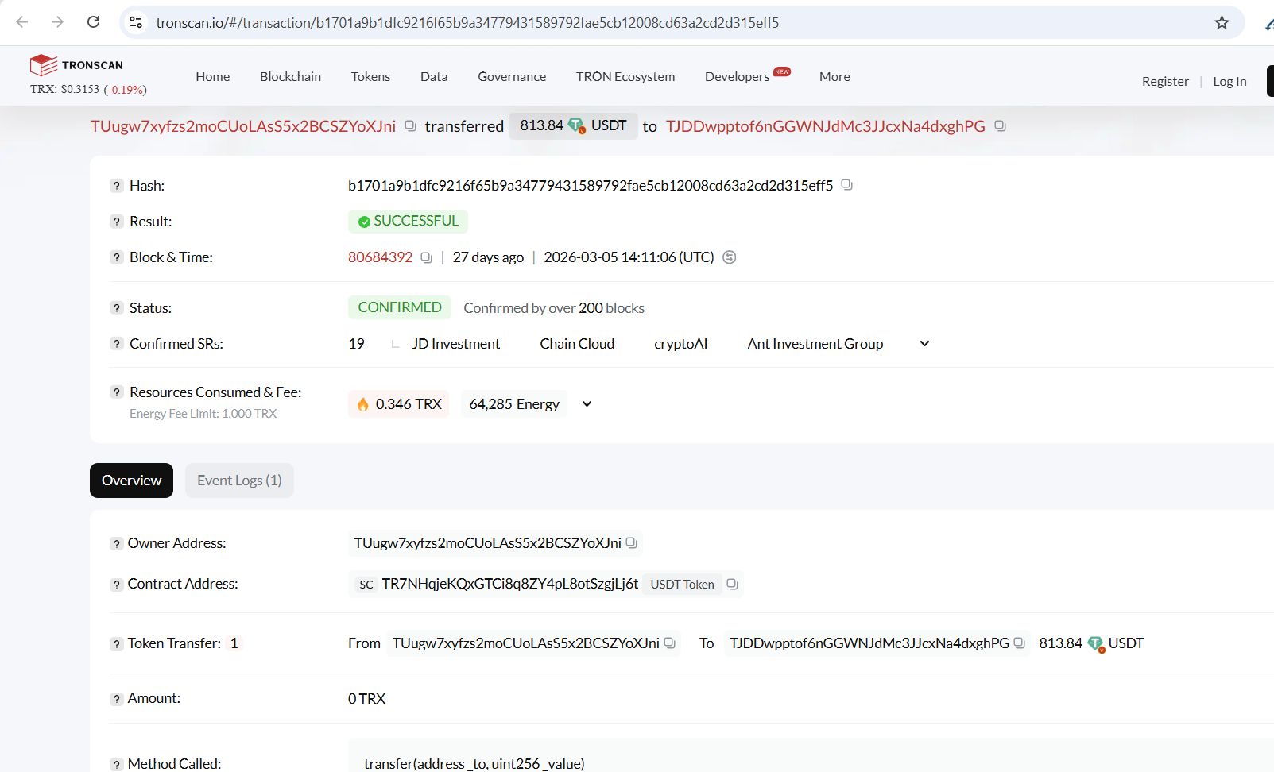Click the browser address bar URL
Screen dimensions: 1274x772
pyautogui.click(x=467, y=23)
